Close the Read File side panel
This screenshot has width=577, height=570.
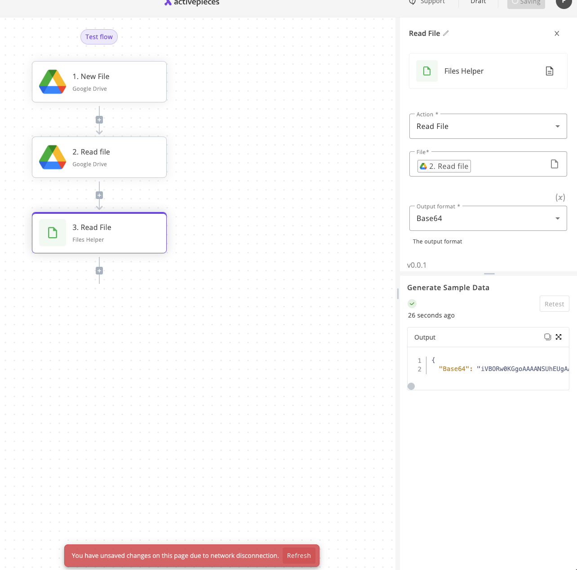[x=557, y=34]
